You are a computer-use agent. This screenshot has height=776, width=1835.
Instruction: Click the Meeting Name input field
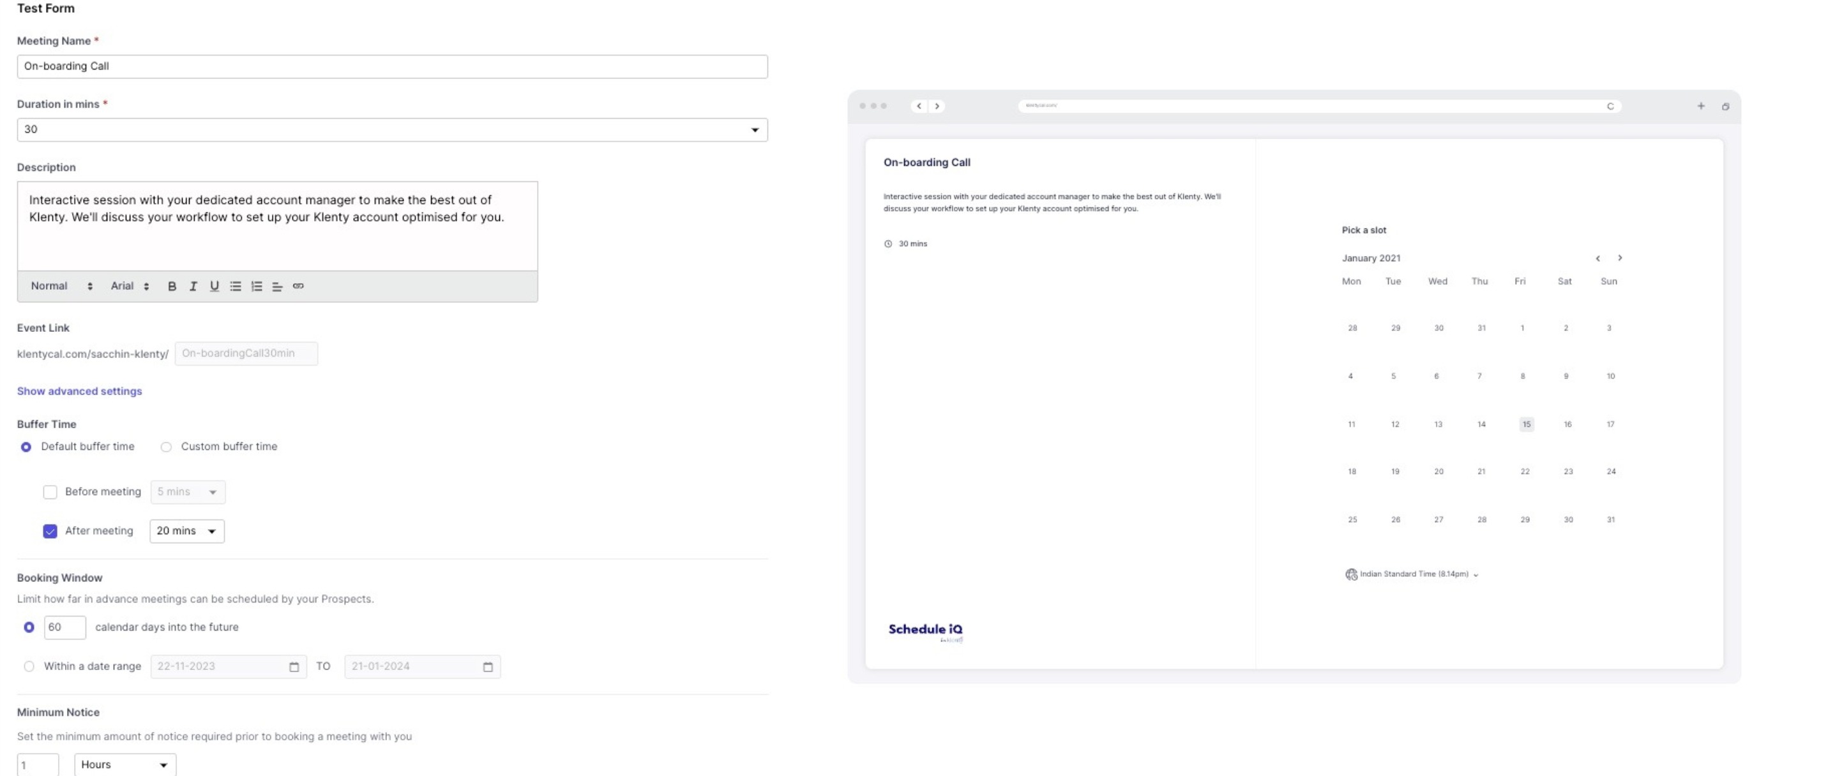(x=392, y=66)
